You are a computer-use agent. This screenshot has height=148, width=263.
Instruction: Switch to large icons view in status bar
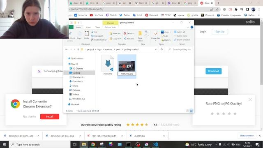(x=191, y=111)
